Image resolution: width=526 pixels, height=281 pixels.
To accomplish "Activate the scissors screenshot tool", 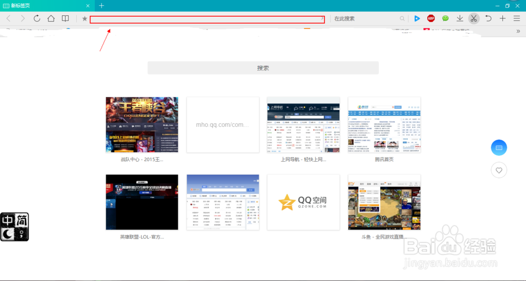I will (474, 18).
